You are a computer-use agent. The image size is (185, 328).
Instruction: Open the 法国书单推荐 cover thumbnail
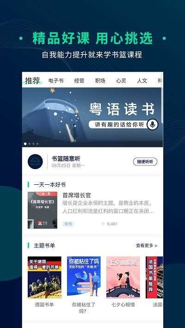click(x=154, y=277)
